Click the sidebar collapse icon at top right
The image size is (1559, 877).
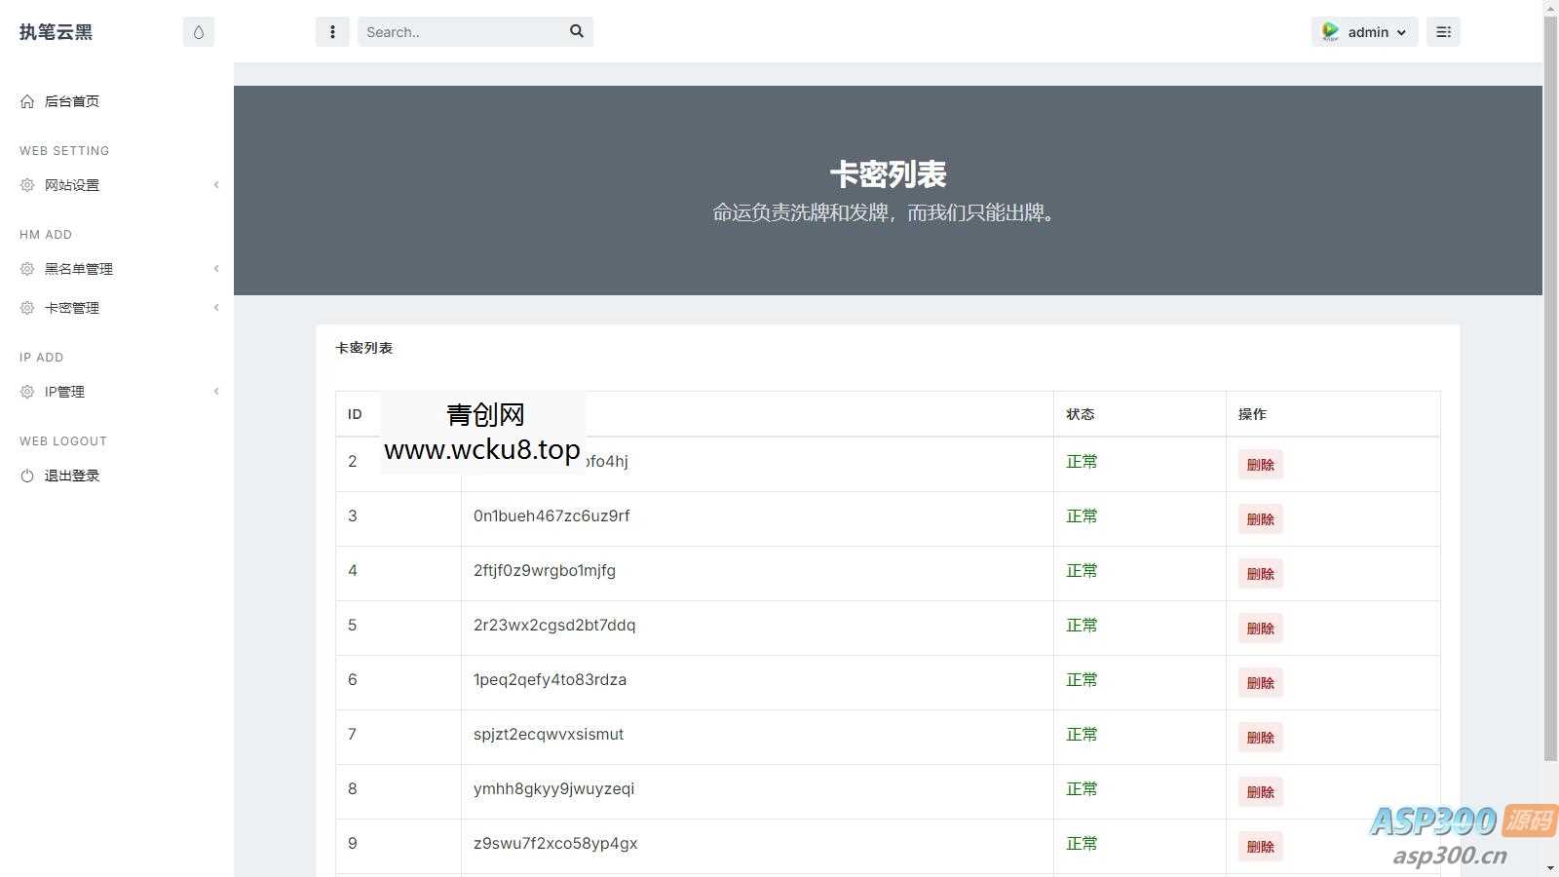pos(1443,31)
